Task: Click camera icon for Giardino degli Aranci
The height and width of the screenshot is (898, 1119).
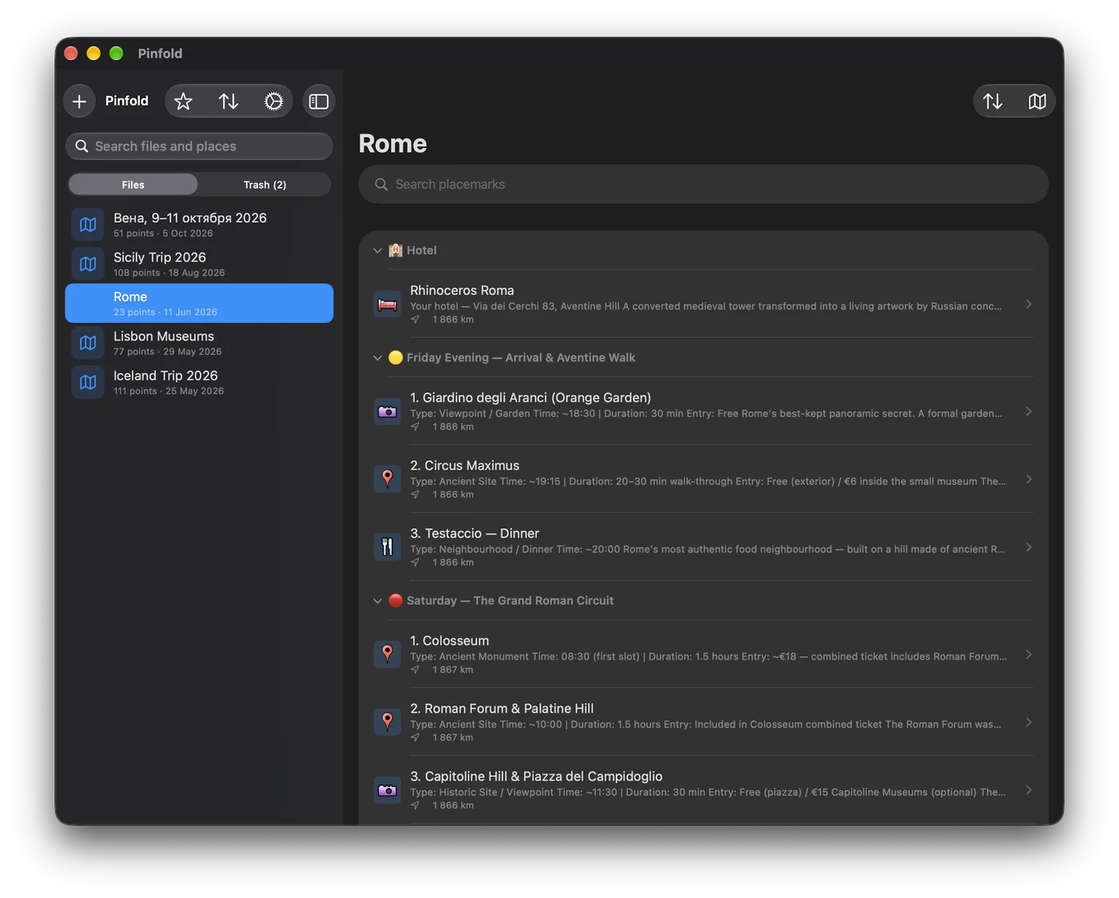Action: coord(388,411)
